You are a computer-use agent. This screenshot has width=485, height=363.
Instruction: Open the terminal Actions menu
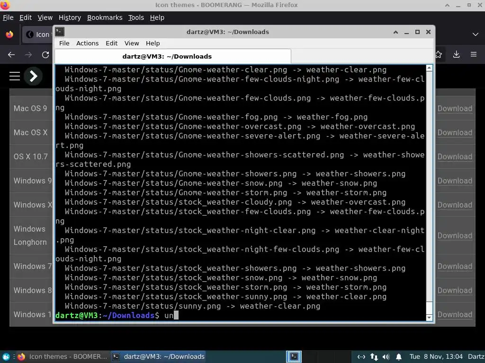[x=88, y=43]
